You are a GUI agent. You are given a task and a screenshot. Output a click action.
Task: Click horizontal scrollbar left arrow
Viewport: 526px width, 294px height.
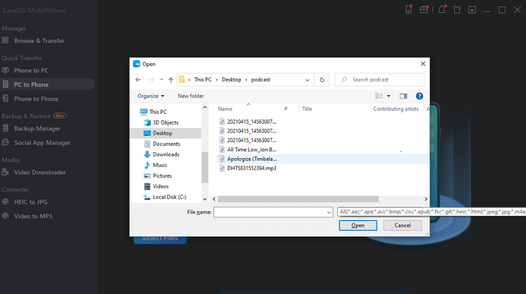coord(214,199)
